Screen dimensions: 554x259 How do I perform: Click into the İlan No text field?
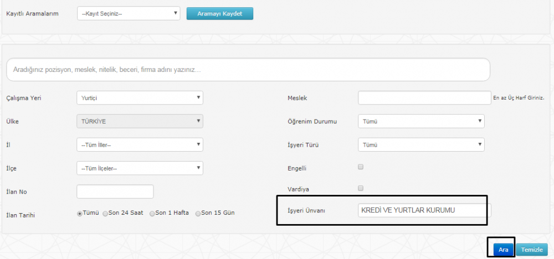pos(115,191)
